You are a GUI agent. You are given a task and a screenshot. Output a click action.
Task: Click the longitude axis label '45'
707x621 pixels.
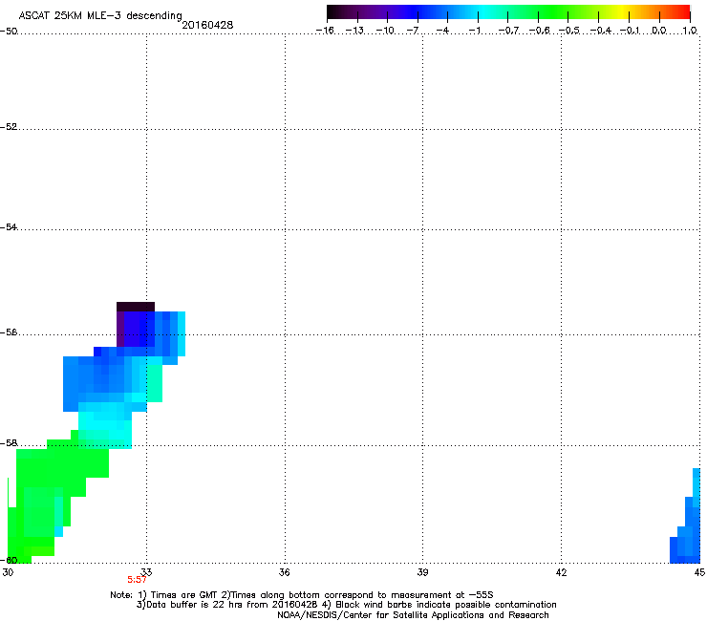(x=699, y=572)
